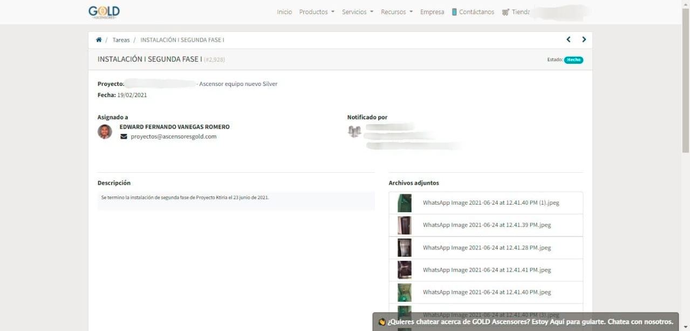Screen dimensions: 690x331
Task: Go to next task with right chevron
Action: tap(584, 39)
